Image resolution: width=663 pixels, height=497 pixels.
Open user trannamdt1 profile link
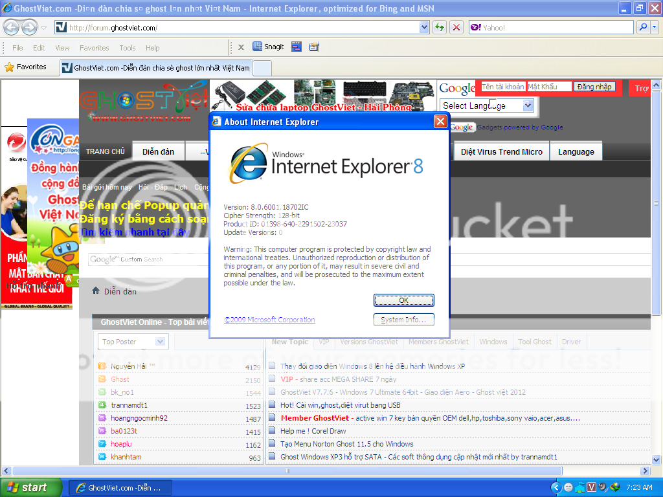click(x=129, y=405)
